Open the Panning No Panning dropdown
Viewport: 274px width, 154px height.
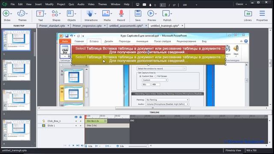pos(167,100)
